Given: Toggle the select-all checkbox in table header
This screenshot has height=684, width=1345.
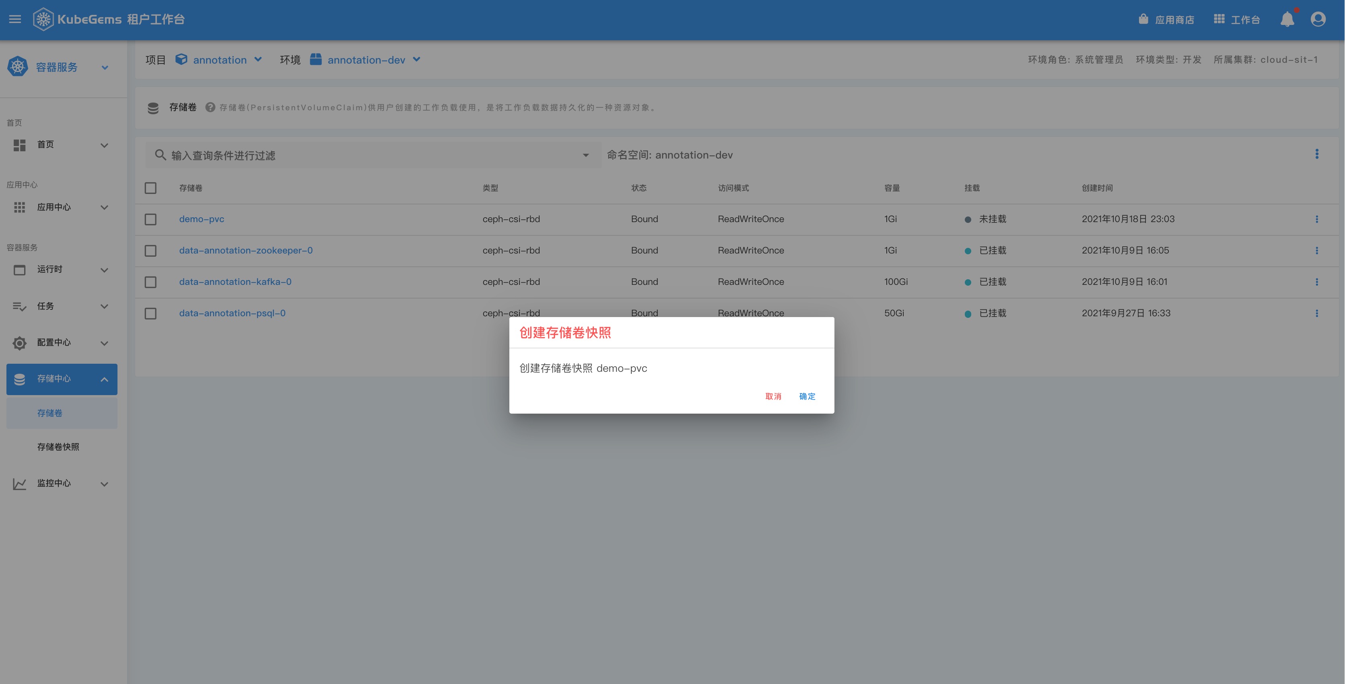Looking at the screenshot, I should [x=150, y=188].
